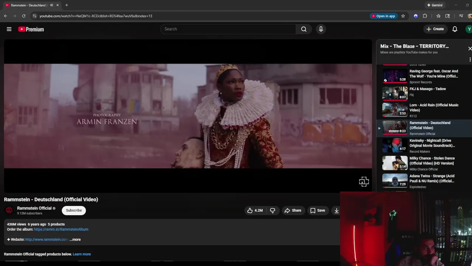This screenshot has height=266, width=472.
Task: Open the tab search toolbar icon
Action: coord(448,16)
